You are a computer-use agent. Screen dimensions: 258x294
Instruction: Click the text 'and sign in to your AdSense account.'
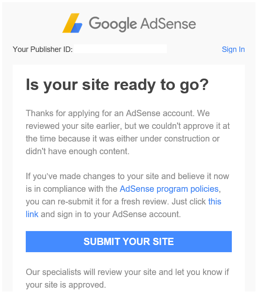coord(111,214)
